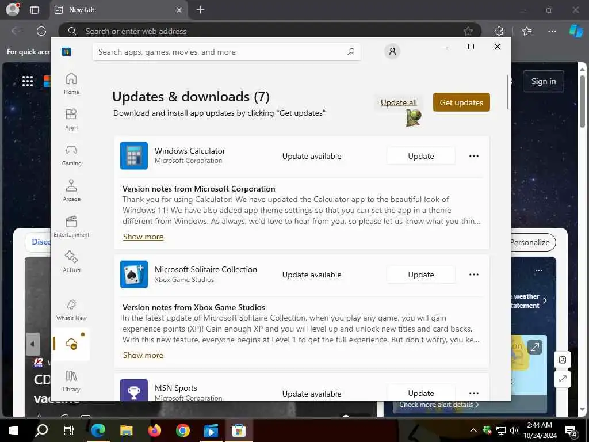Click Personalize button on Edge page

point(532,242)
